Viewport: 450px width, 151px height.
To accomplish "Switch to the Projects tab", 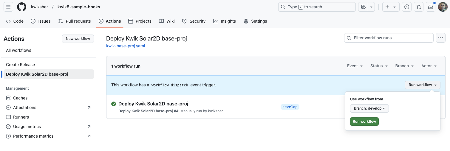I will click(140, 21).
